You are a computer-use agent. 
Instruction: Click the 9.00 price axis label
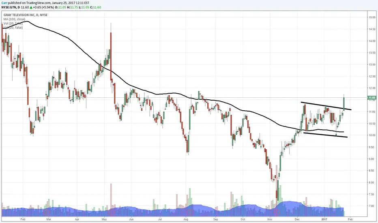(x=372, y=159)
